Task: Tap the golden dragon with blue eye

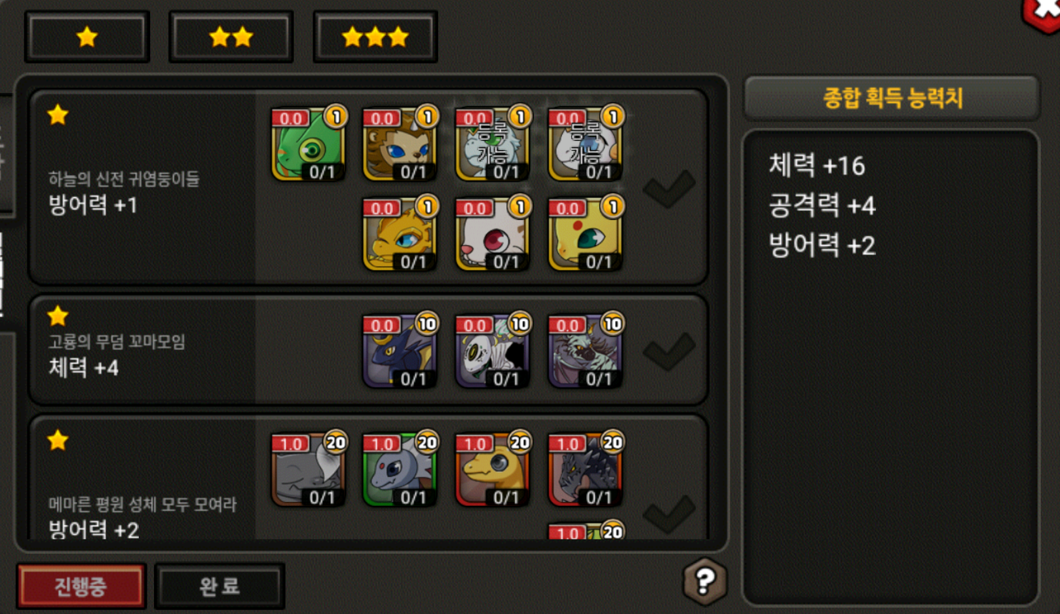Action: 400,235
